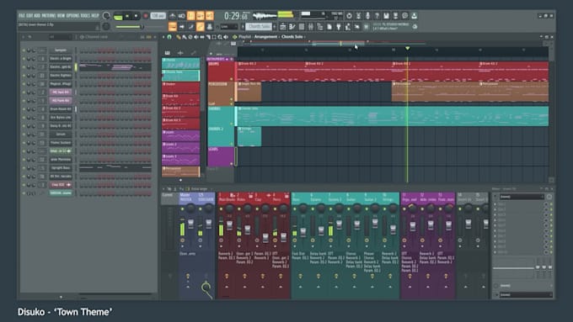Open the mixer view icon
This screenshot has width=573, height=322.
[311, 27]
